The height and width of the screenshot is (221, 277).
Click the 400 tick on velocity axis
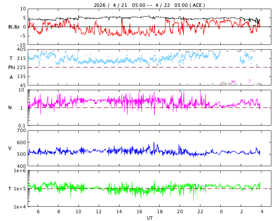point(21,166)
